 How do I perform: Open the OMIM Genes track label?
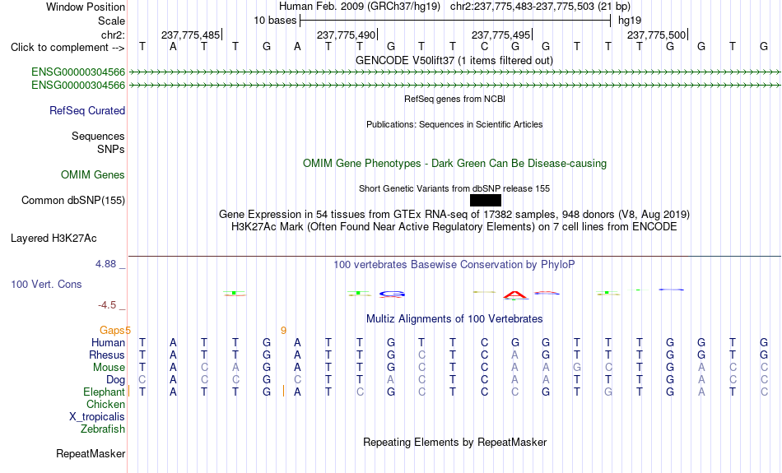93,175
